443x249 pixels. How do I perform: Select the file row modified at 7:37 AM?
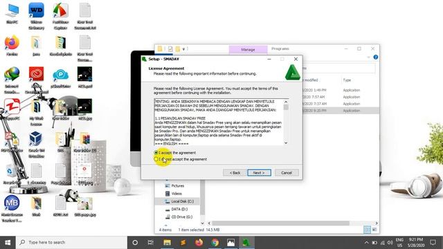[x=341, y=104]
